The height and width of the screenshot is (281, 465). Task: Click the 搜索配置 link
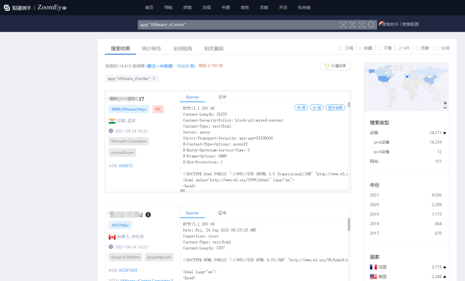pos(410,24)
